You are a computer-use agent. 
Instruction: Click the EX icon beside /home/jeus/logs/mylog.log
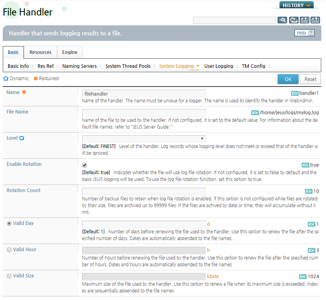[x=255, y=113]
